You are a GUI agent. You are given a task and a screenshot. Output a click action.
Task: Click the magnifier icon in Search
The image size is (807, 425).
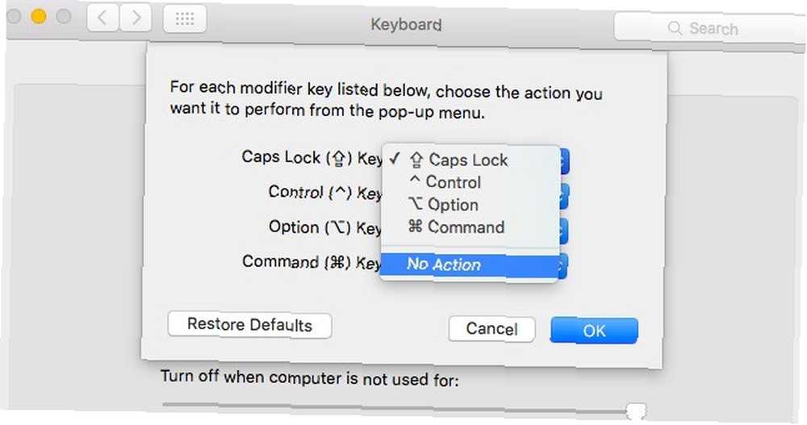(674, 27)
